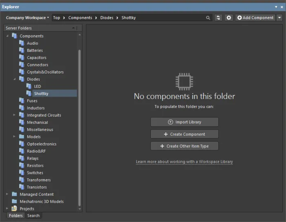
Task: Click the Components breadcrumb
Action: pos(80,18)
